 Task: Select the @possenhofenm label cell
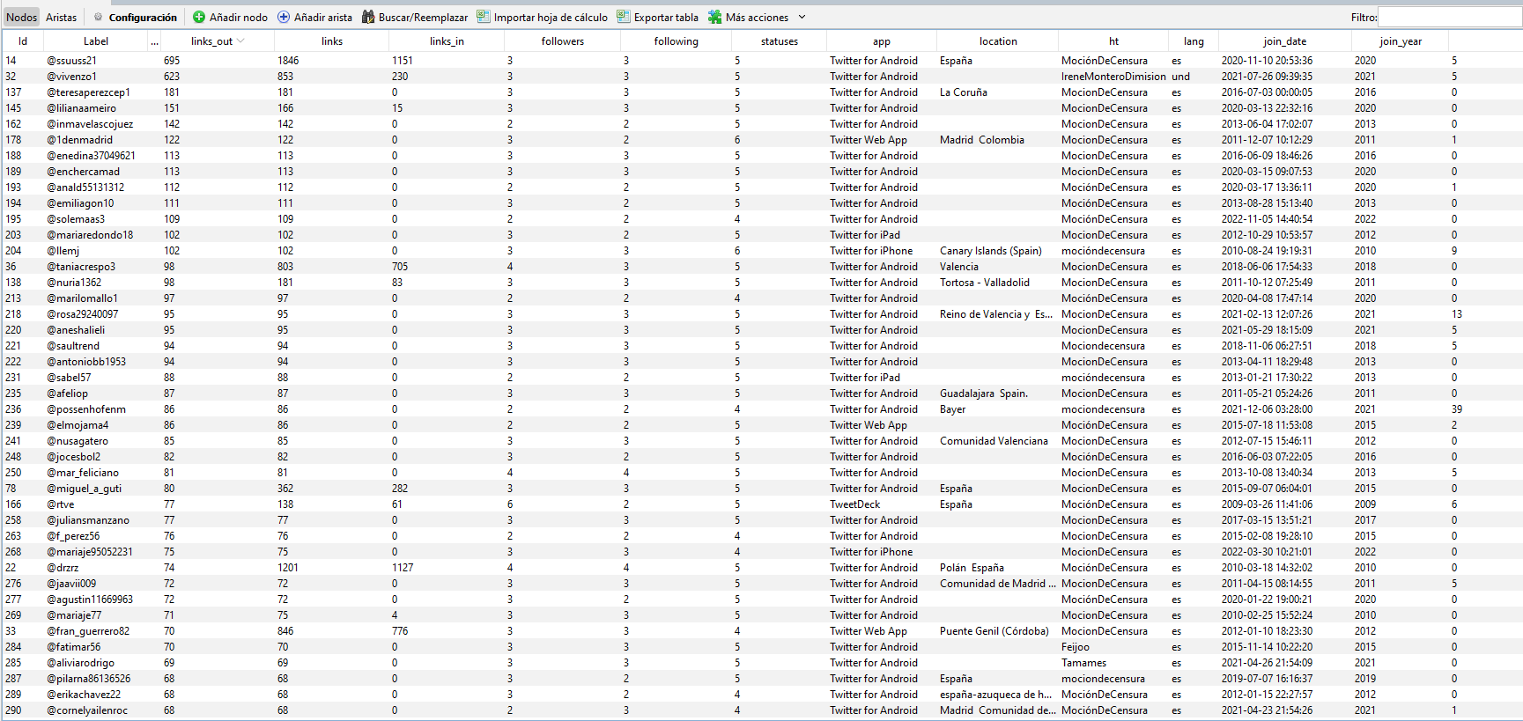(x=85, y=409)
